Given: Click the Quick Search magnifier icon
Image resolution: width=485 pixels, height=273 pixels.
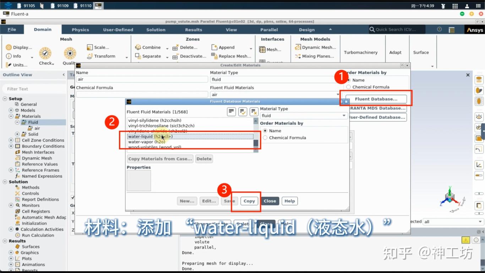Looking at the screenshot, I should 372,30.
